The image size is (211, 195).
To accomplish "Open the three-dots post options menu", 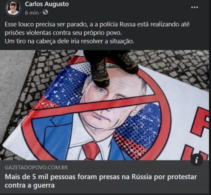I will point(195,7).
